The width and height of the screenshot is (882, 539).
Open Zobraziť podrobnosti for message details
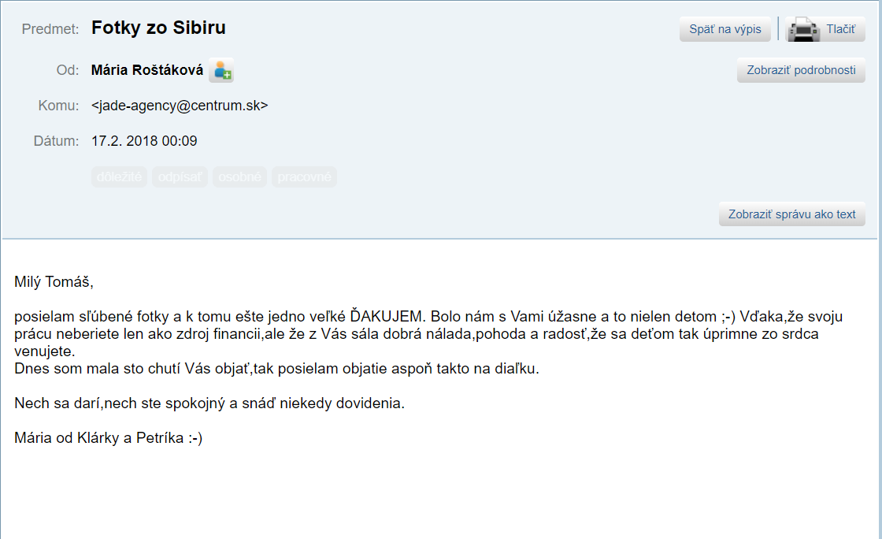point(800,70)
